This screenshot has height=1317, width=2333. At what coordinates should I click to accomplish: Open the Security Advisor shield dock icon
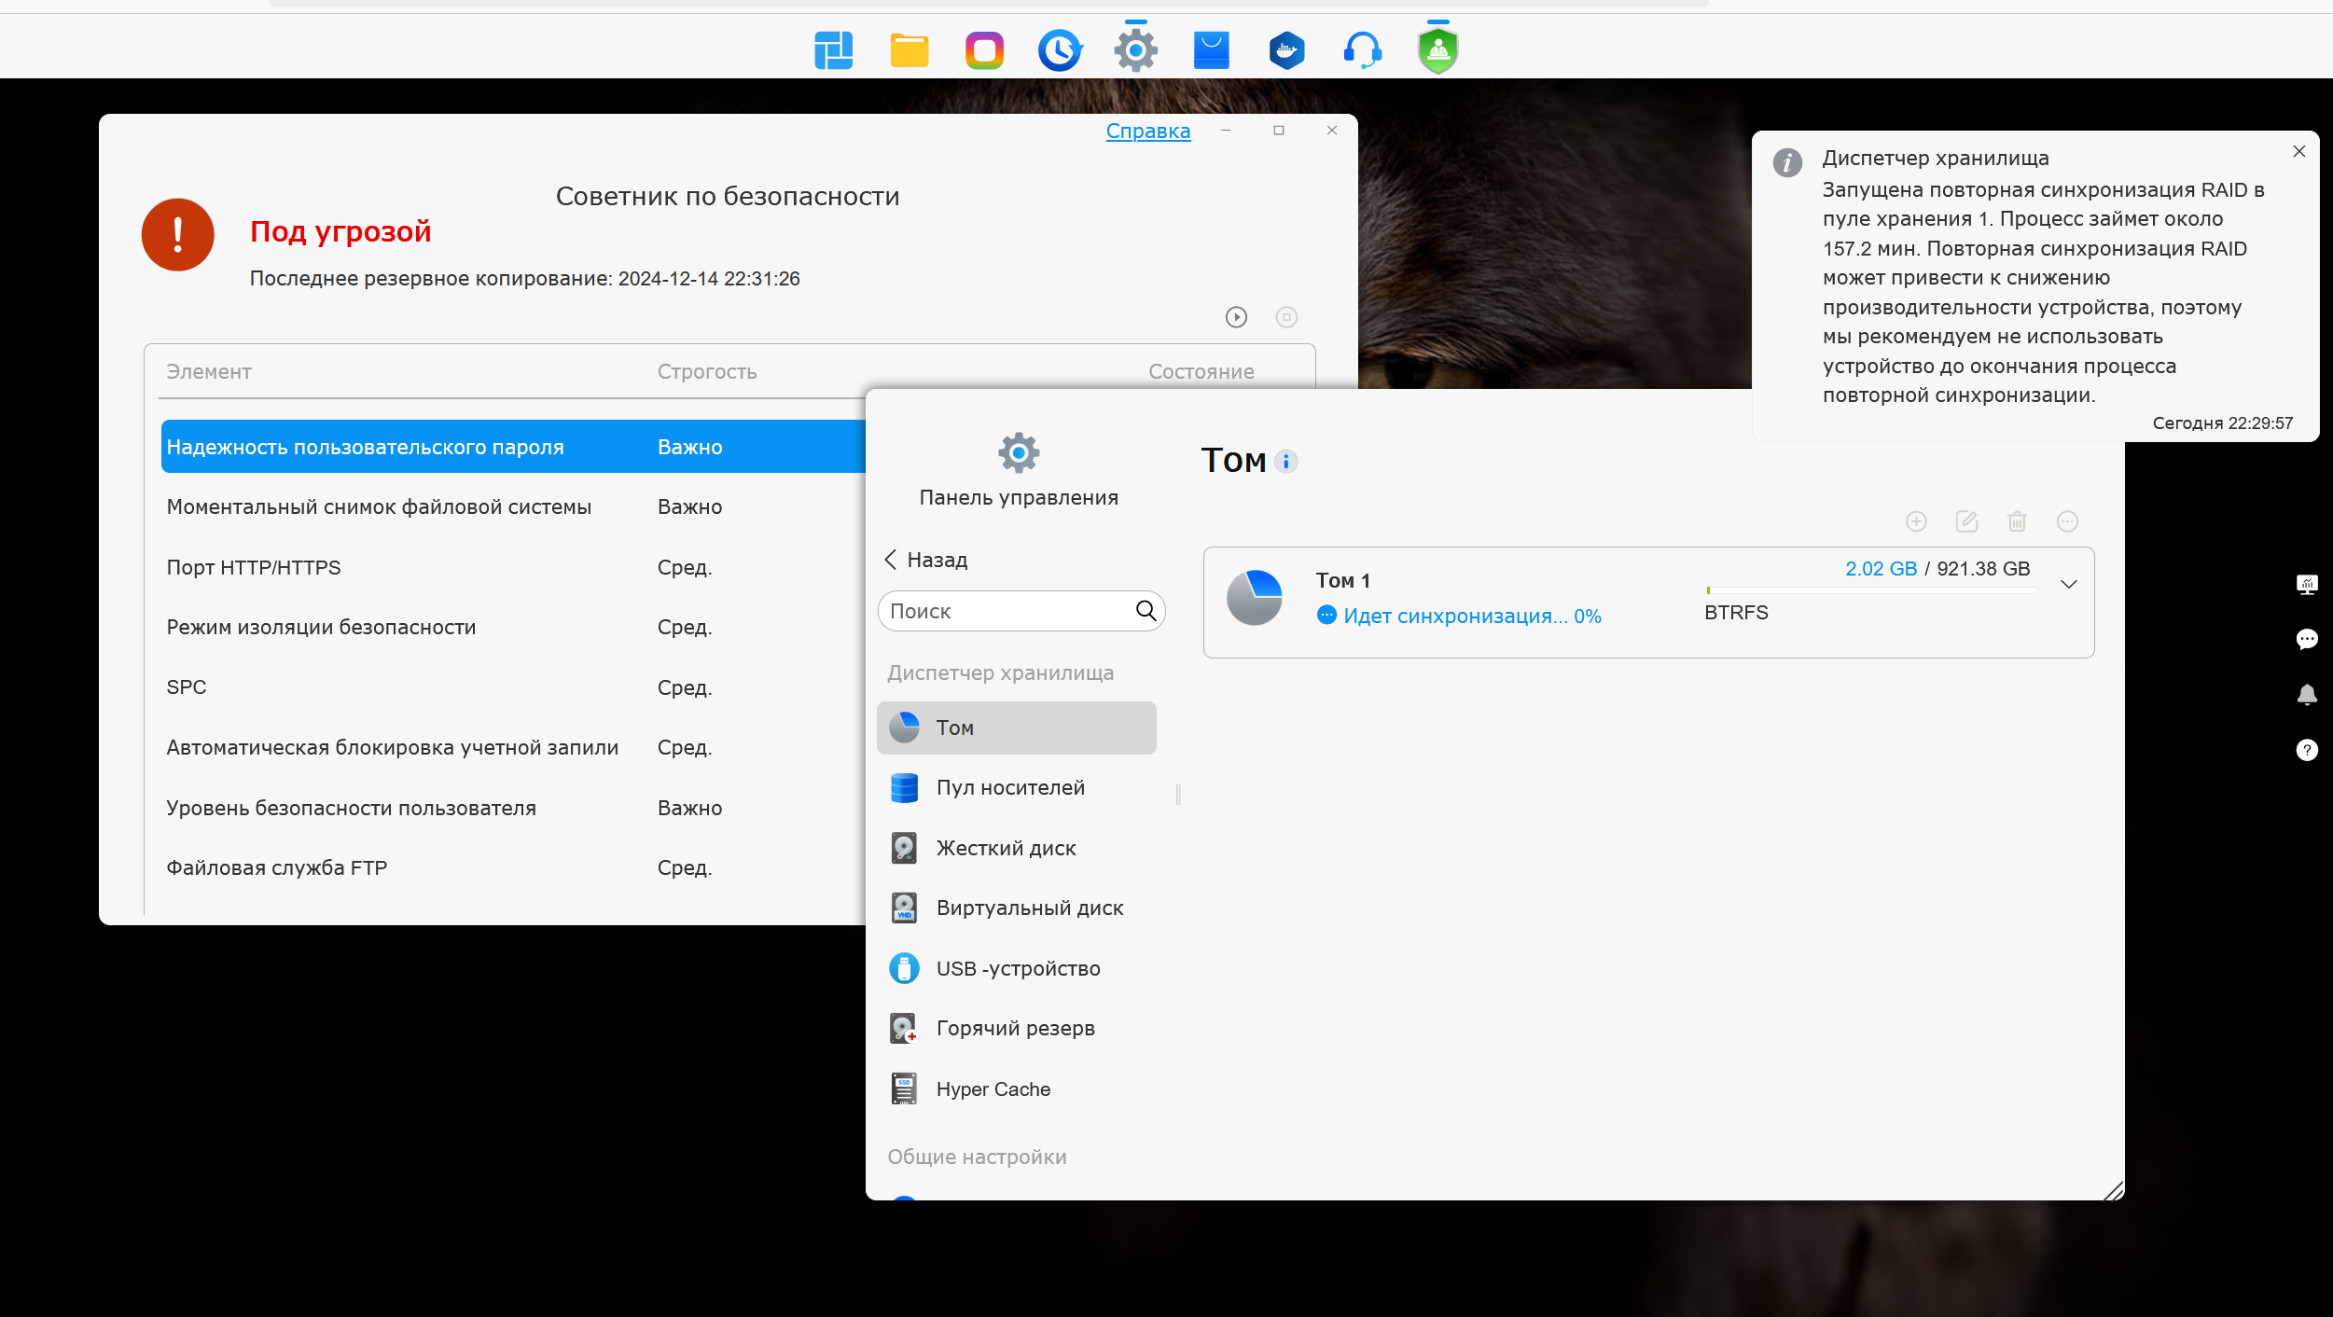click(1437, 50)
